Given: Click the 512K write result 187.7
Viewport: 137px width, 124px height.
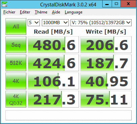Looking at the screenshot, I should pos(106,63).
